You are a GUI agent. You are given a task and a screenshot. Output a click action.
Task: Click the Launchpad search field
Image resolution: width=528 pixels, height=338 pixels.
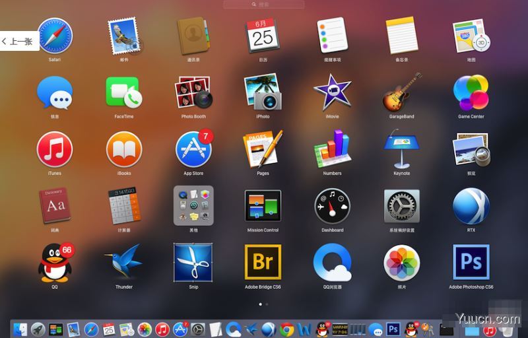[264, 5]
